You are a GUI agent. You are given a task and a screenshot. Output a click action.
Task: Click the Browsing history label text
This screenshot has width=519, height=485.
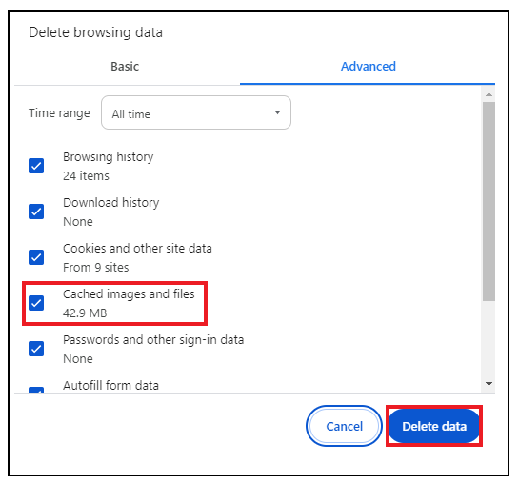point(109,157)
